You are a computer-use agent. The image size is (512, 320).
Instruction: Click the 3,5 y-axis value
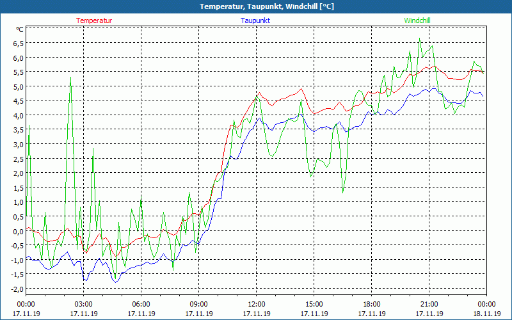tap(18, 130)
